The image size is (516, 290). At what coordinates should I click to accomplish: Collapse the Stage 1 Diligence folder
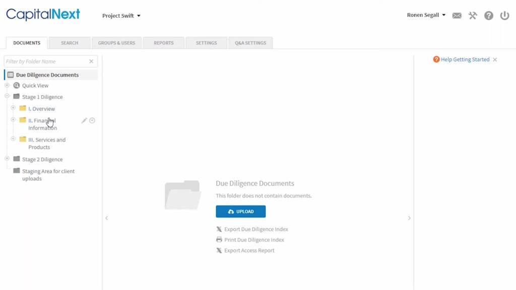click(x=7, y=96)
